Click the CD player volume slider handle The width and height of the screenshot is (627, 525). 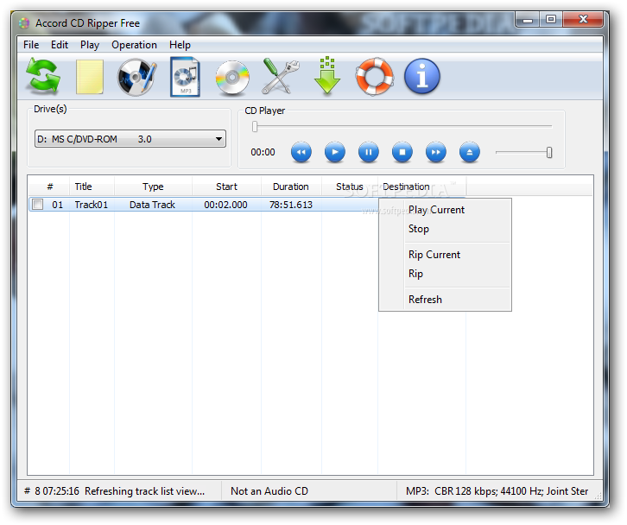[549, 152]
